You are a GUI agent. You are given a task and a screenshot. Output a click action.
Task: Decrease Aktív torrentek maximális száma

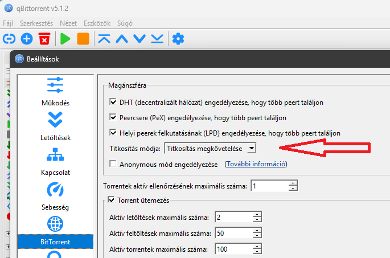coord(257,252)
